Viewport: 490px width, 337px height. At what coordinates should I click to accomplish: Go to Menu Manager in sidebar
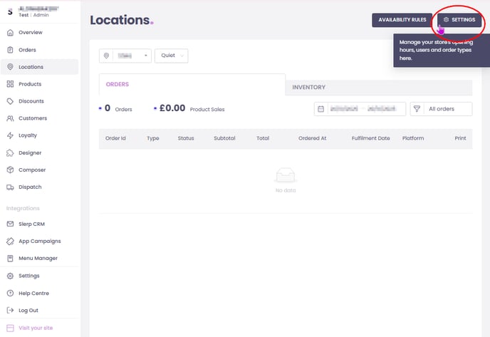point(38,259)
